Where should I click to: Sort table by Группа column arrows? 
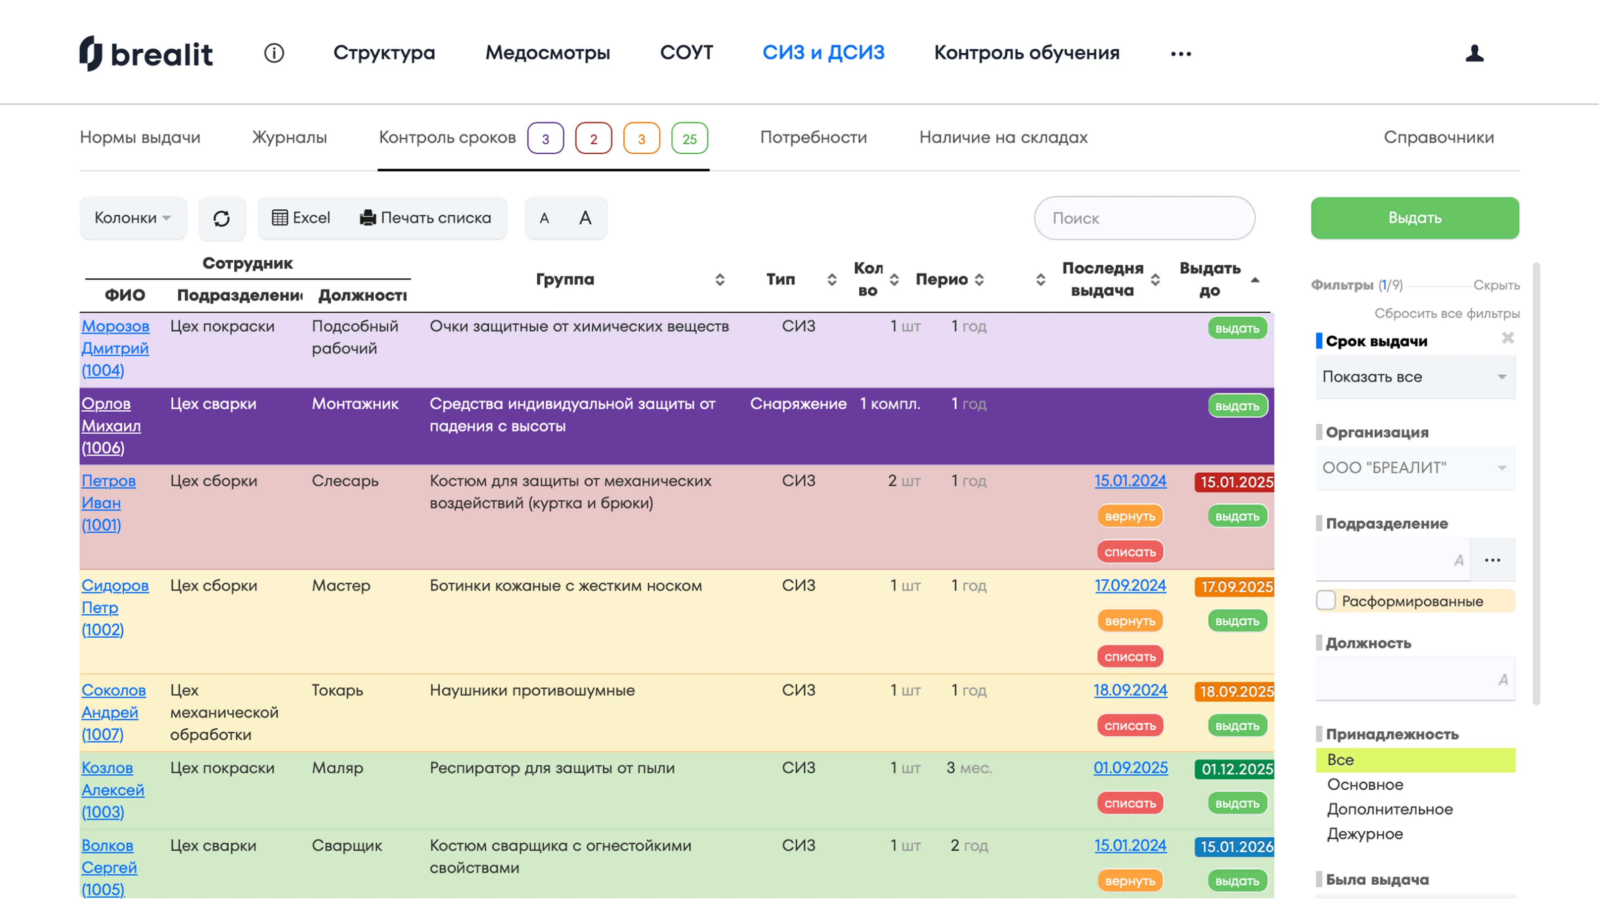719,279
